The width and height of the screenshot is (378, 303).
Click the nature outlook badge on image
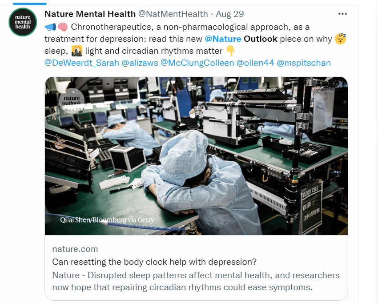click(x=72, y=100)
